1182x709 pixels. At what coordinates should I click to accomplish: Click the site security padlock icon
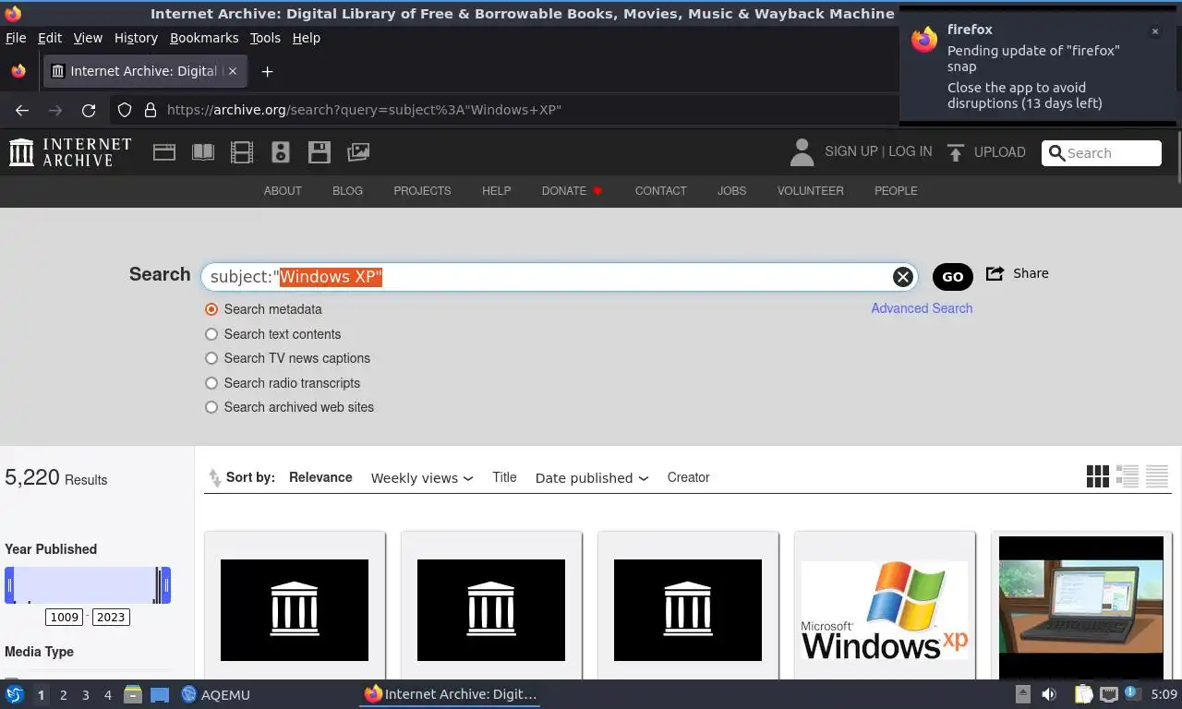pyautogui.click(x=151, y=110)
